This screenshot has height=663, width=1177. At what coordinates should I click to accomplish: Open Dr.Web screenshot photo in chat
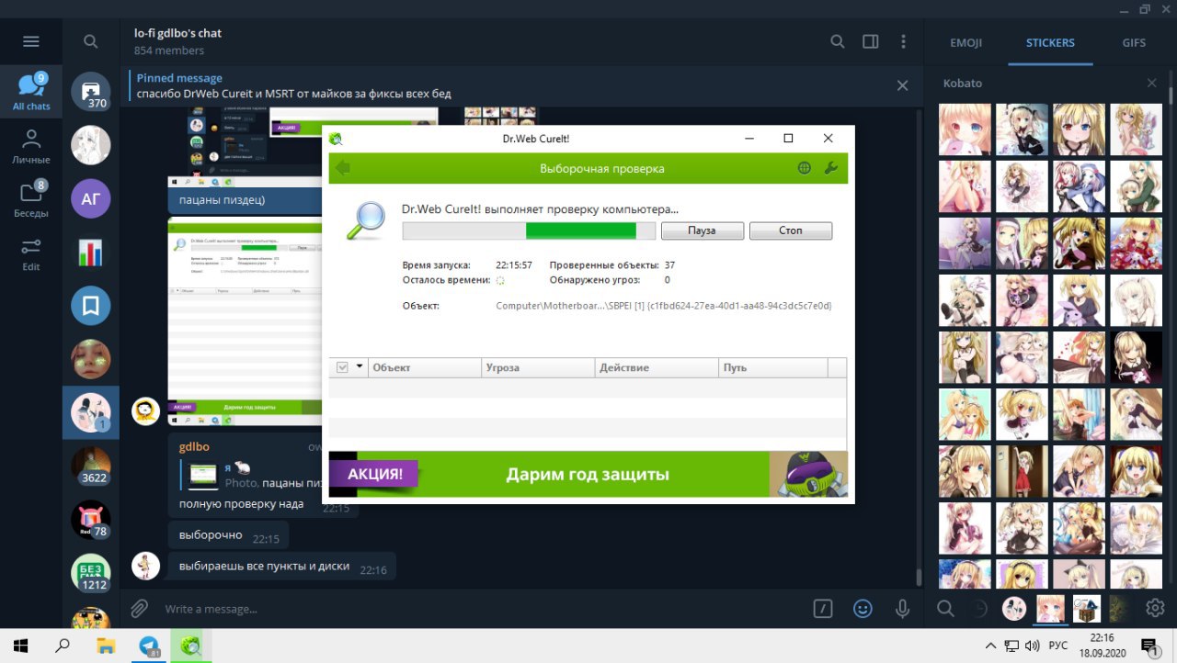pos(246,322)
